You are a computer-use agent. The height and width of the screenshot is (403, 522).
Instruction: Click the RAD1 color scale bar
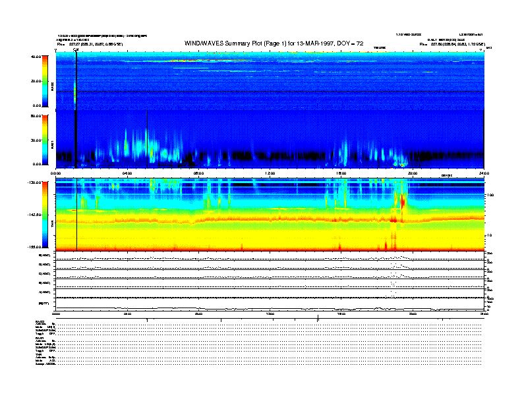[45, 140]
